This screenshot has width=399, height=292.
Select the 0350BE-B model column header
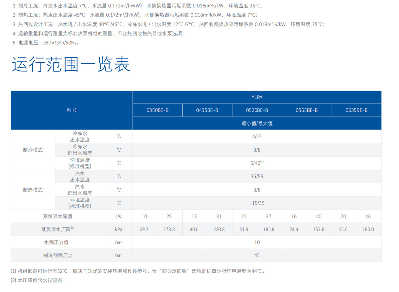click(158, 110)
